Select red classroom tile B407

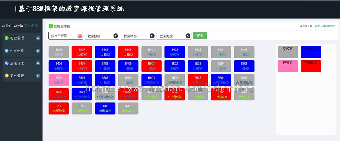click(82, 66)
